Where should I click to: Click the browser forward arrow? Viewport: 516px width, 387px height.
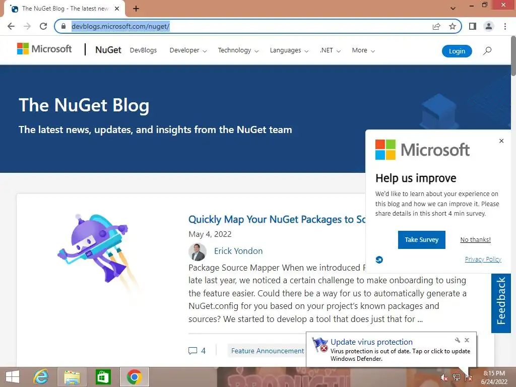click(x=27, y=26)
